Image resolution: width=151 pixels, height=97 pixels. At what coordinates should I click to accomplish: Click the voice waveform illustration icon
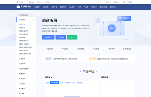112,28
